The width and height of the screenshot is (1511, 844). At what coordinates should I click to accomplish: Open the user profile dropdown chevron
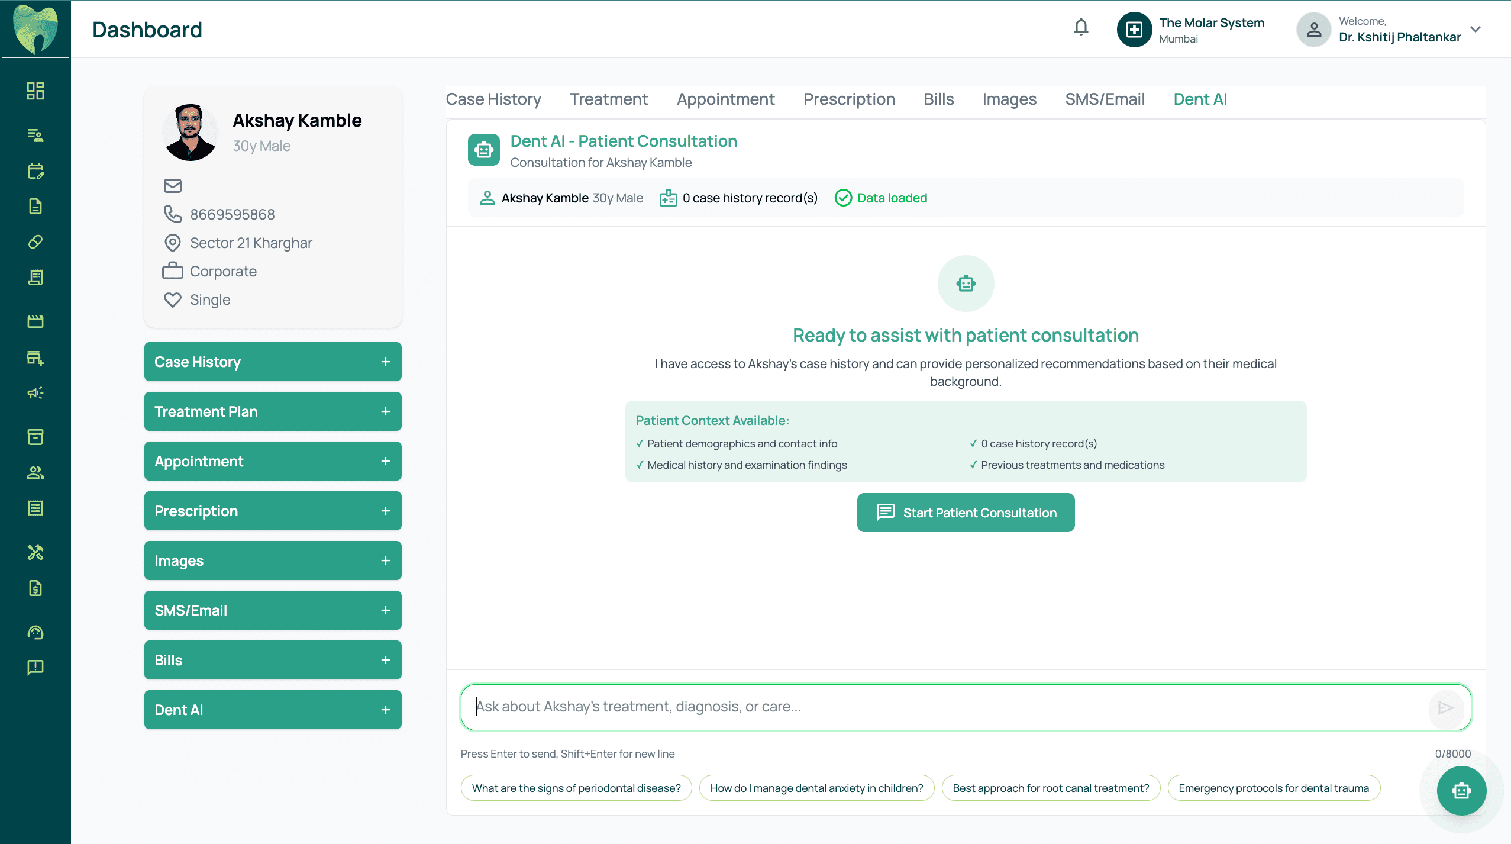1476,29
